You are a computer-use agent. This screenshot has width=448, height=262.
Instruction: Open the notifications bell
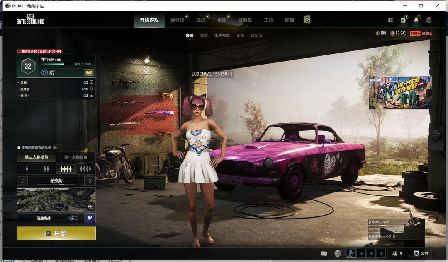point(416,20)
